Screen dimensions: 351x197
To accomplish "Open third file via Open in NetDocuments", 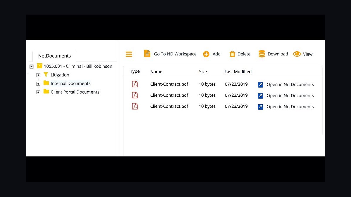I will point(290,107).
